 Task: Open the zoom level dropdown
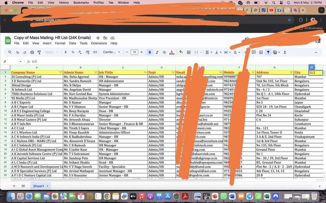click(x=51, y=52)
